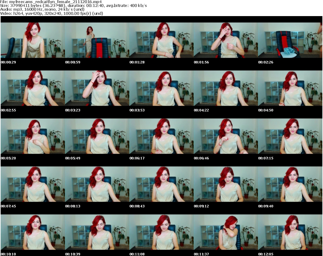
Task: Select the thumbnail above timestamp 00:06:17
Action: point(161,136)
